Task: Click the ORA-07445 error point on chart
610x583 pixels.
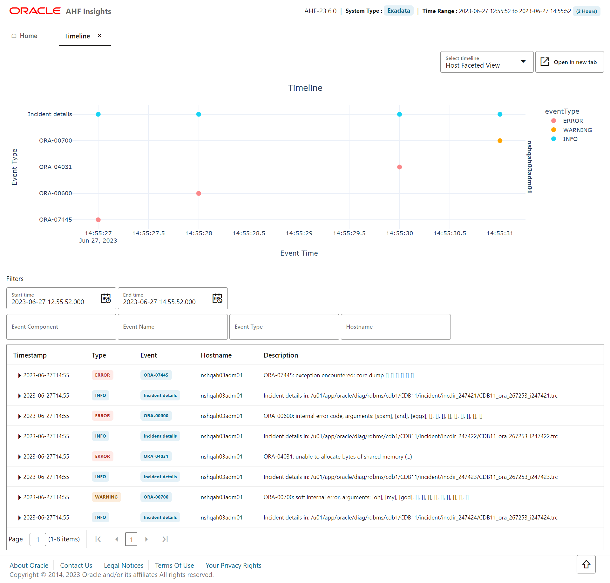Action: click(98, 220)
